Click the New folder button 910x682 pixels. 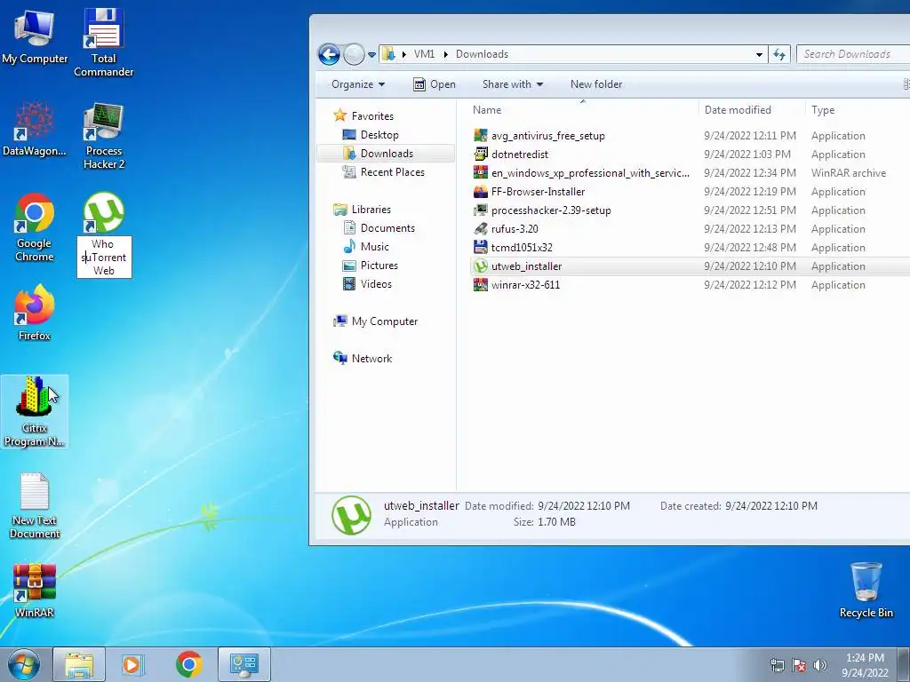pos(596,84)
